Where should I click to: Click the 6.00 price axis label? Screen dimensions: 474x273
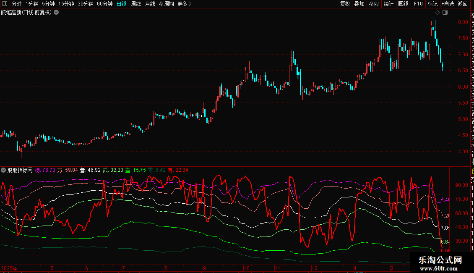[463, 87]
